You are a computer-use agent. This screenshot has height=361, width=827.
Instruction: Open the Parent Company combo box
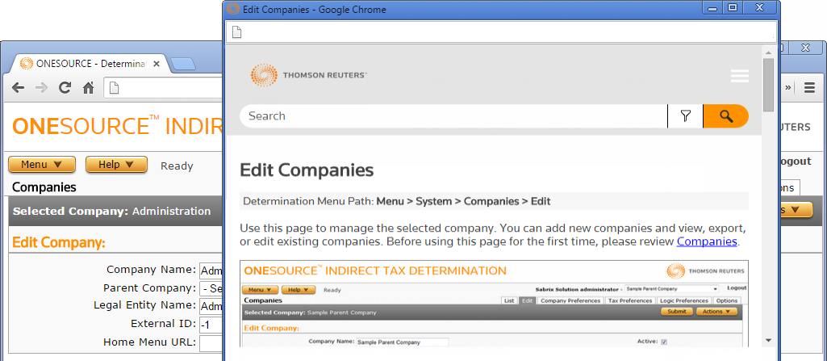211,288
